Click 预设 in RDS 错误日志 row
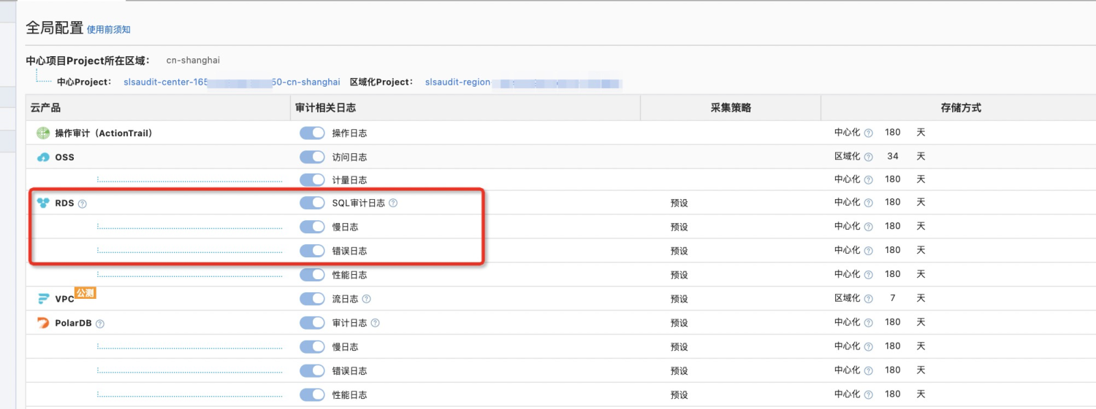The height and width of the screenshot is (409, 1096). pyautogui.click(x=680, y=251)
